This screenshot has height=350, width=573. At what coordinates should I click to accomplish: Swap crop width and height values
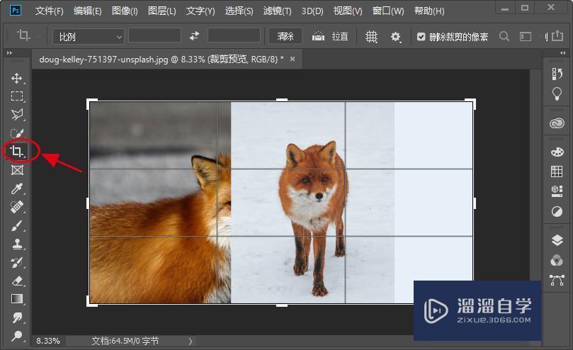[195, 36]
